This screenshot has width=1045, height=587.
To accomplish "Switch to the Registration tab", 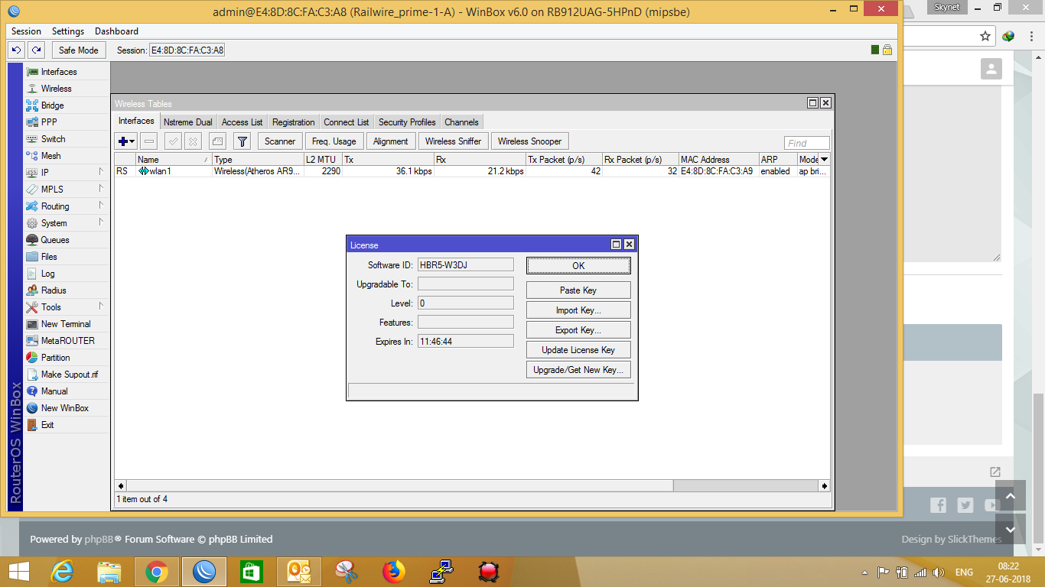I will (293, 122).
